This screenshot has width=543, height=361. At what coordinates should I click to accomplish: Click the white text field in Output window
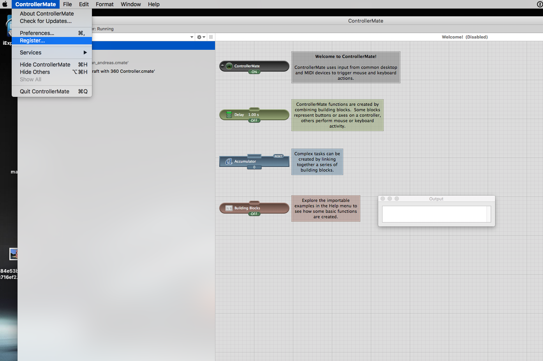[435, 214]
